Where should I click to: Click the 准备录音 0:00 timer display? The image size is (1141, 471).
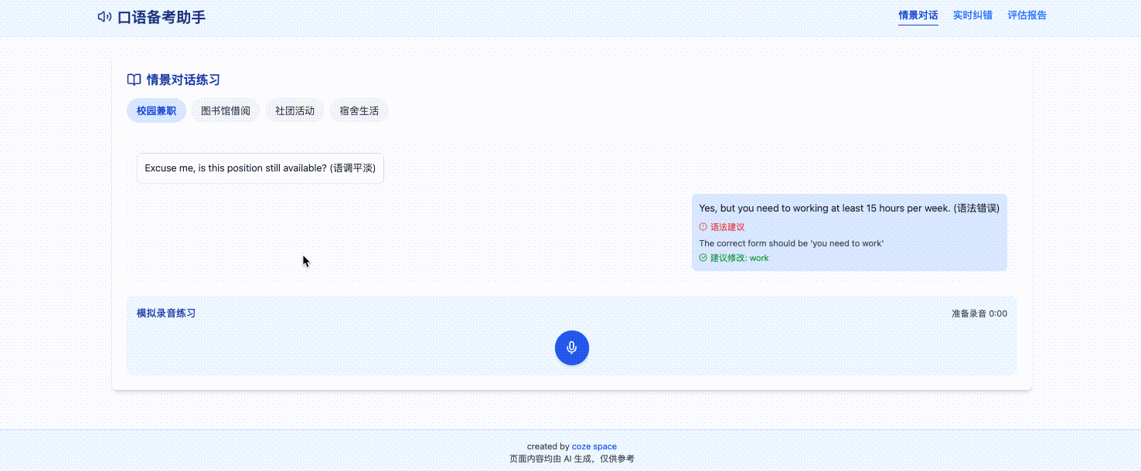pyautogui.click(x=979, y=313)
